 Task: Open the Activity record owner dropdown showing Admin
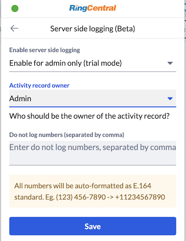coord(93,99)
